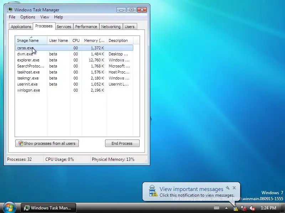Image resolution: width=285 pixels, height=213 pixels.
Task: Sort by User Name column header
Action: (x=58, y=40)
